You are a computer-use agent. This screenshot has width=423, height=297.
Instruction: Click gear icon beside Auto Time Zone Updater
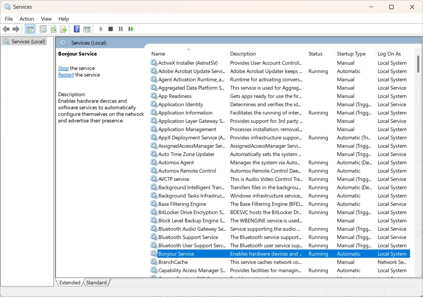[x=154, y=154]
